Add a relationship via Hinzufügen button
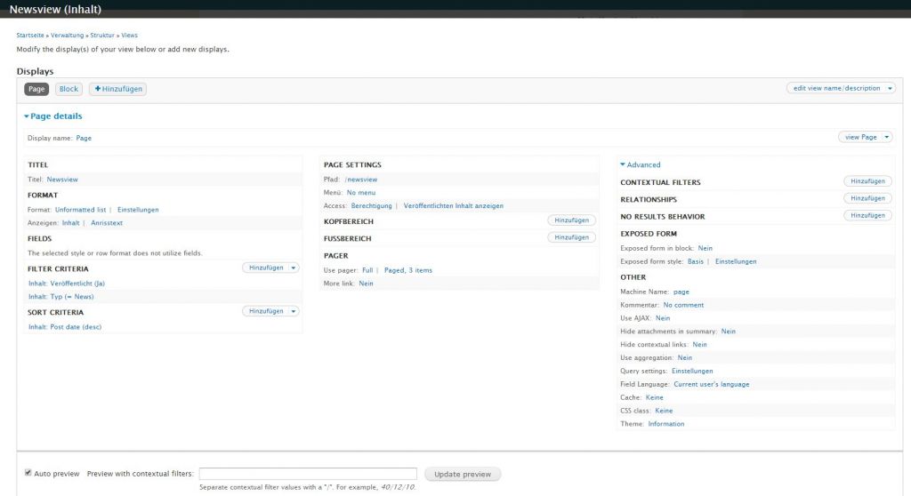The image size is (911, 496). (x=867, y=198)
